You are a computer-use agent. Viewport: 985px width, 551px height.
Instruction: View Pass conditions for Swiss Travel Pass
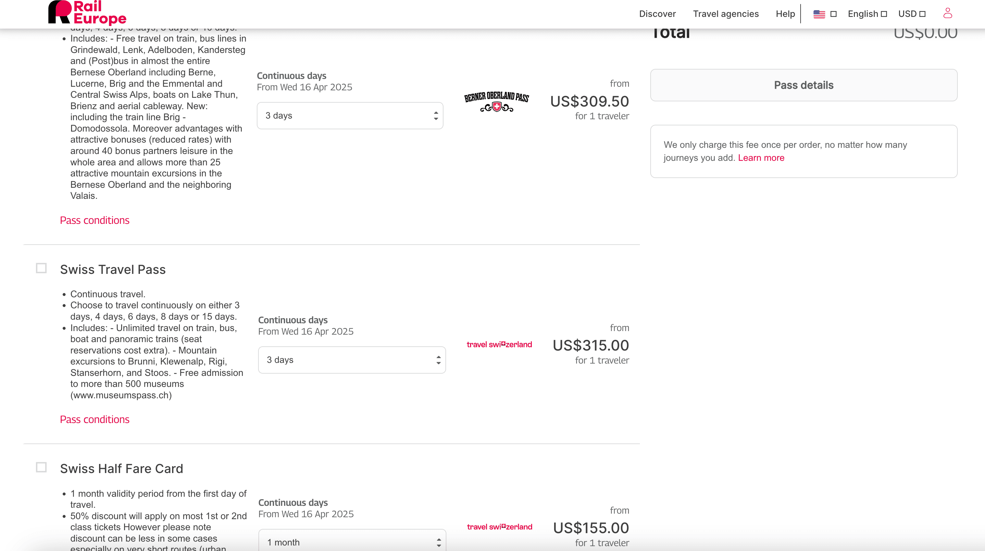[x=94, y=419]
